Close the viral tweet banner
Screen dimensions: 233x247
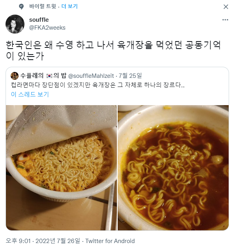(226, 7)
